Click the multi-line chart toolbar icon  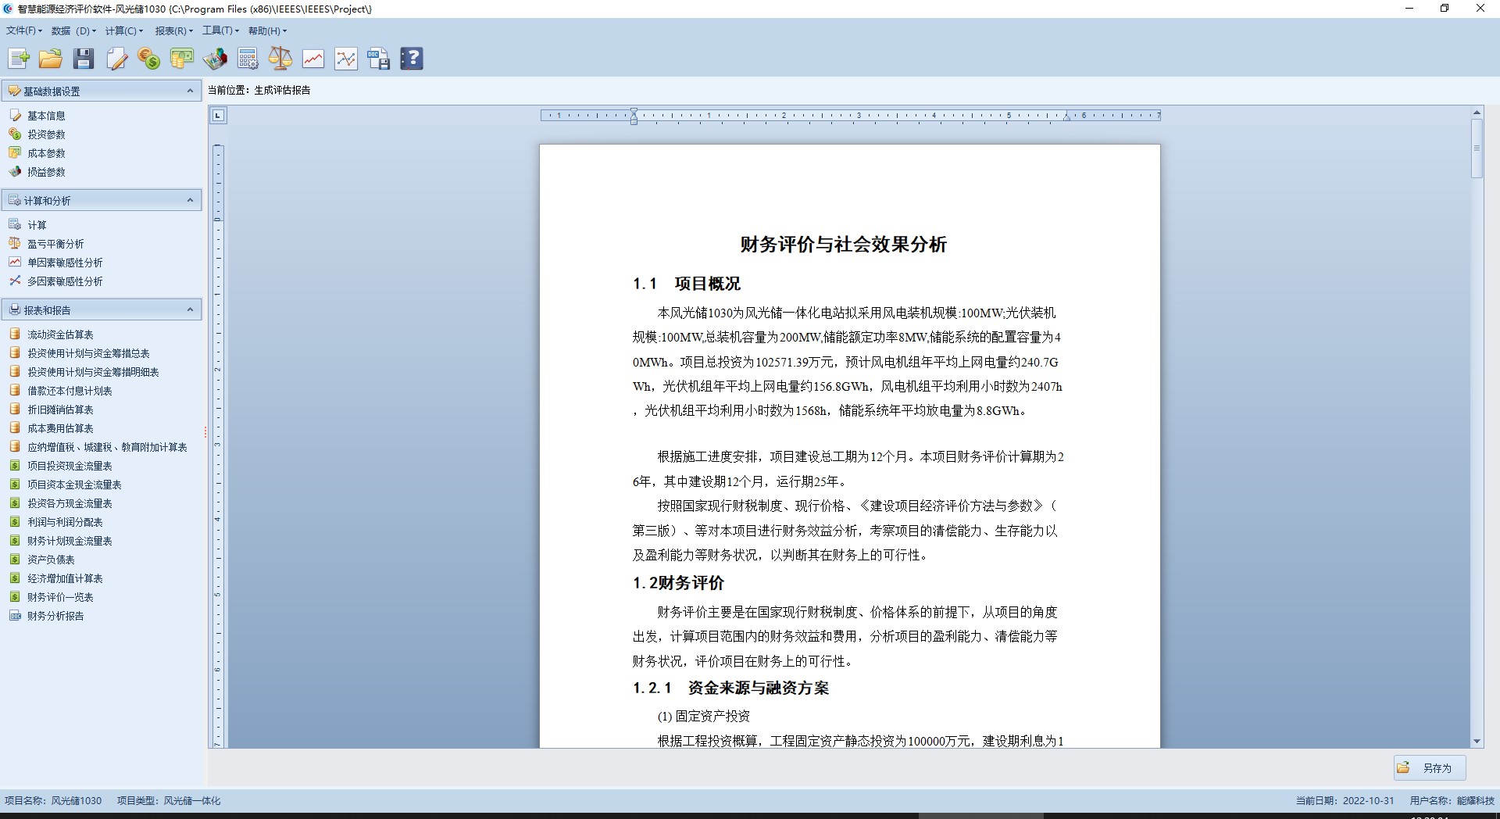point(346,59)
